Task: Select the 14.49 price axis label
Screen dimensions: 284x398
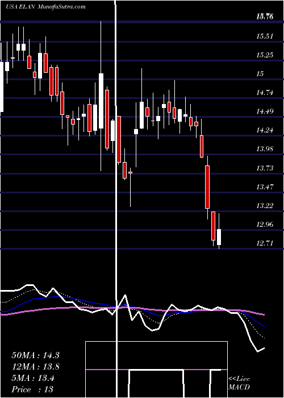Action: coord(265,111)
